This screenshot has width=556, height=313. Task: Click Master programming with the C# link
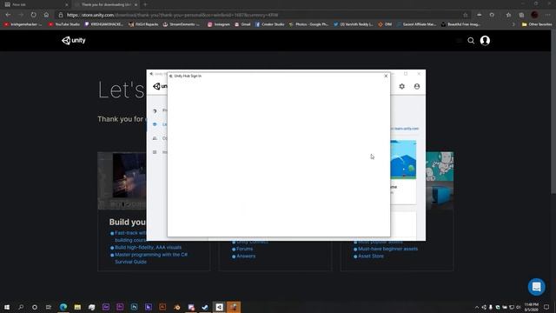[x=151, y=255]
